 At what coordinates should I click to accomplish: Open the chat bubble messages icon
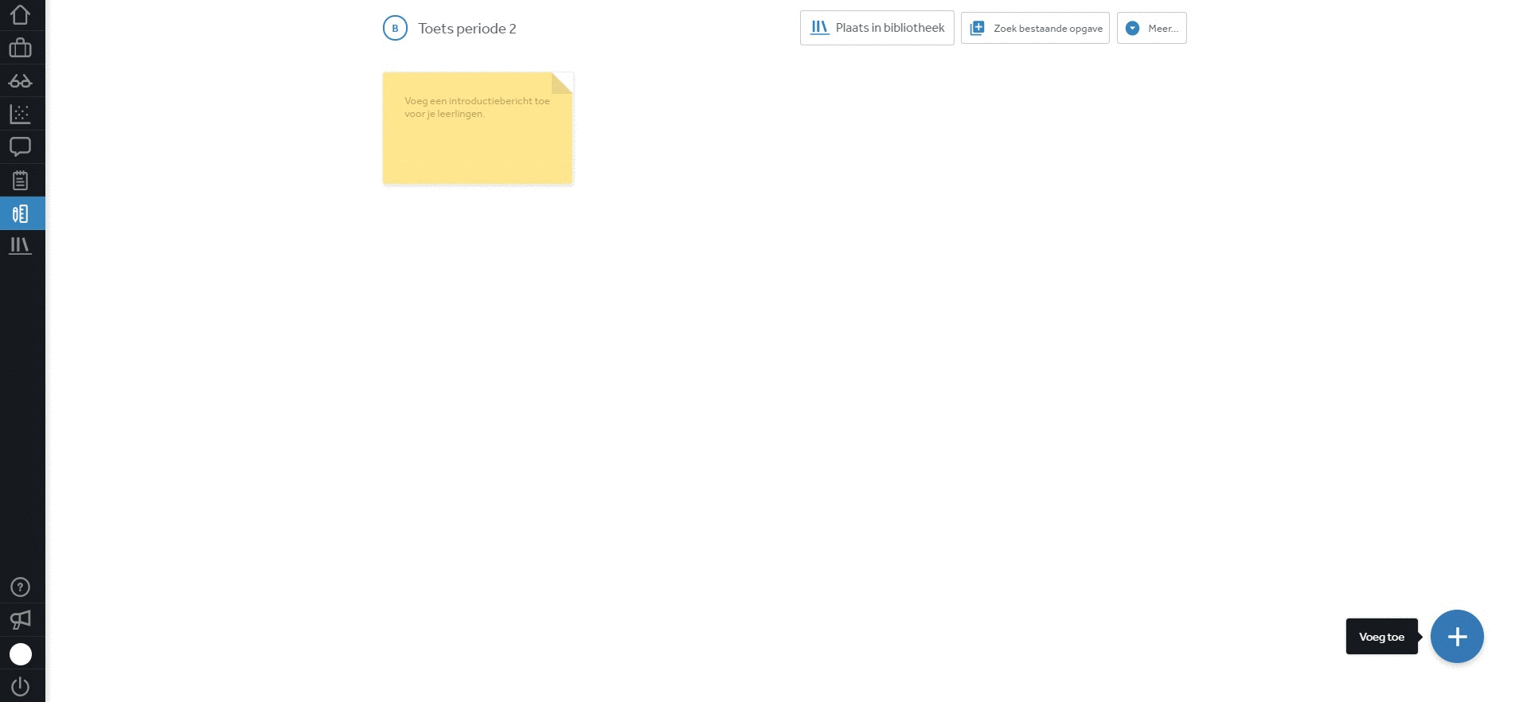[x=21, y=147]
